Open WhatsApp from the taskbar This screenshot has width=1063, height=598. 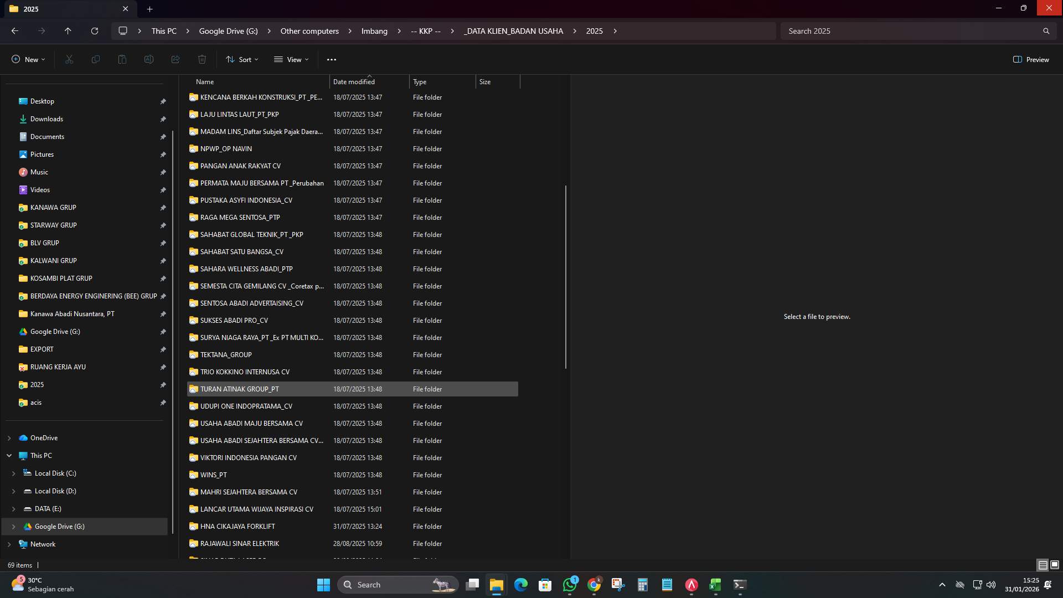point(570,584)
